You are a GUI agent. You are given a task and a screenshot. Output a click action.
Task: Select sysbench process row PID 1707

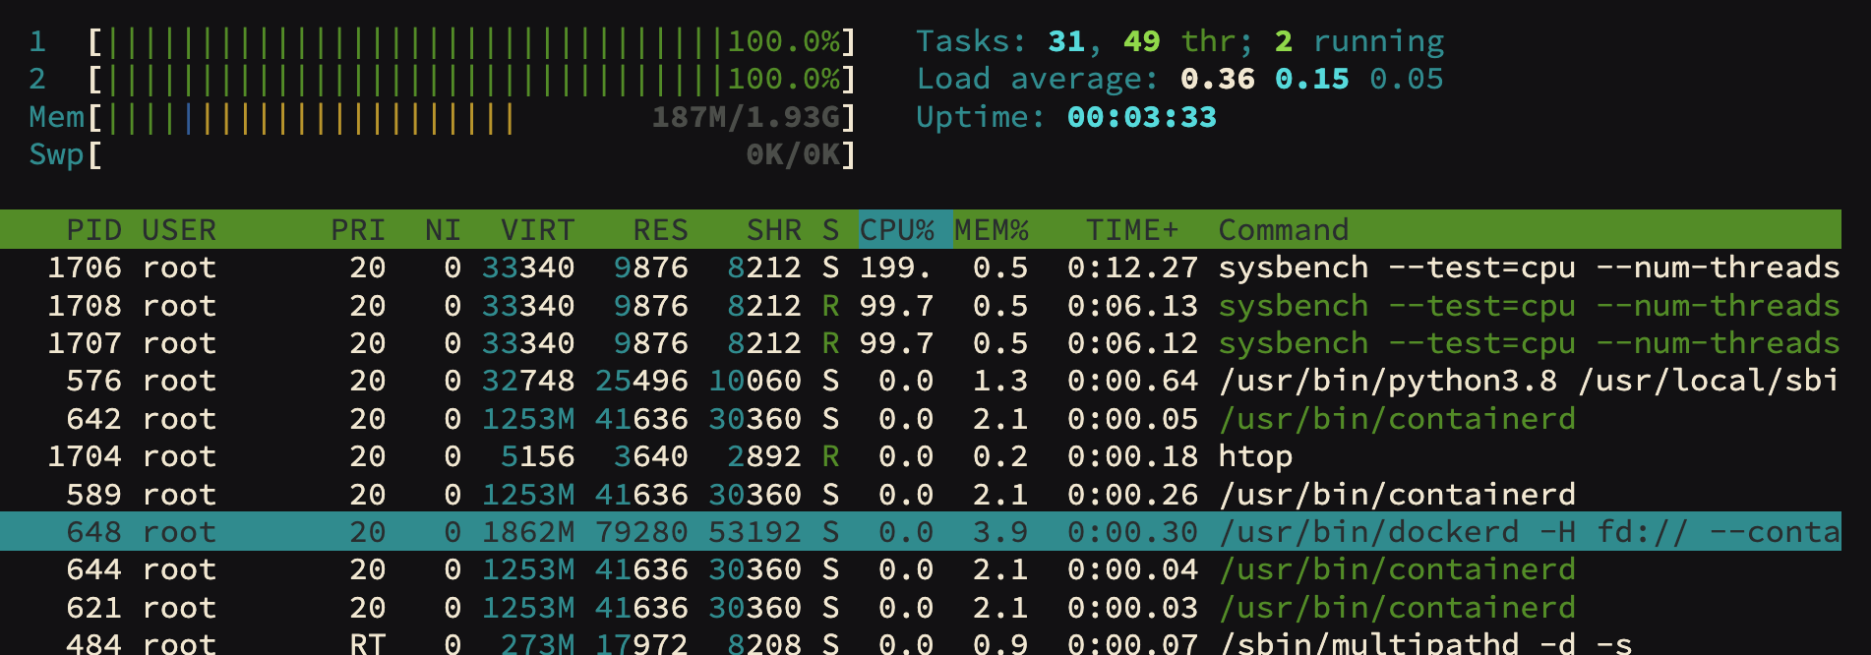921,343
